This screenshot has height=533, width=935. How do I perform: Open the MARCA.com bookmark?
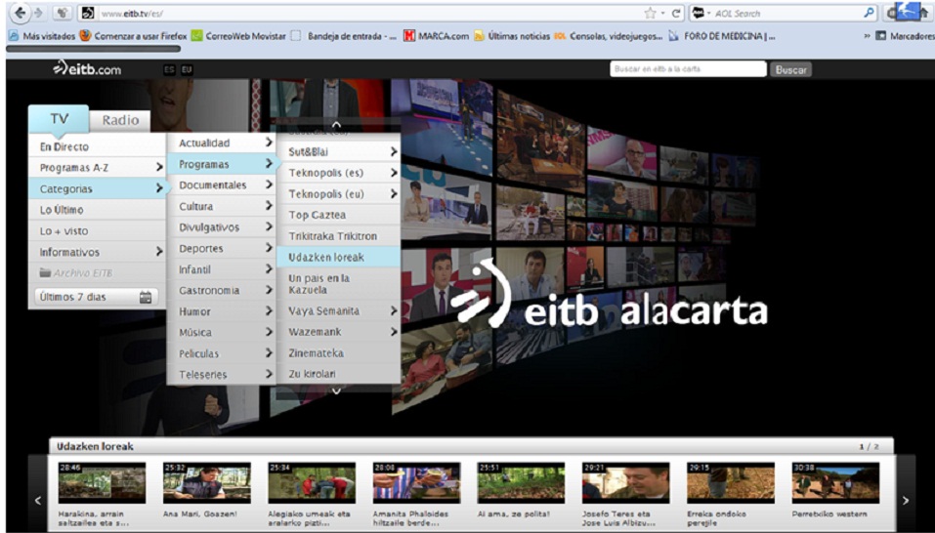(437, 36)
